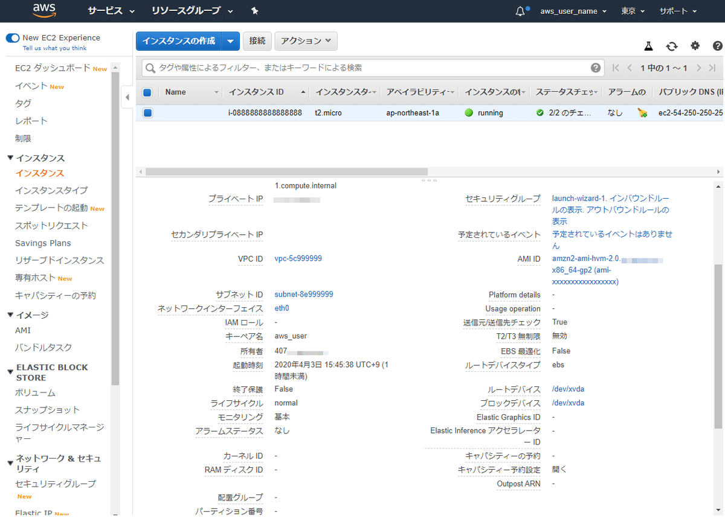The width and height of the screenshot is (725, 518).
Task: Click the details pane vertical scrollbar
Action: [718, 347]
